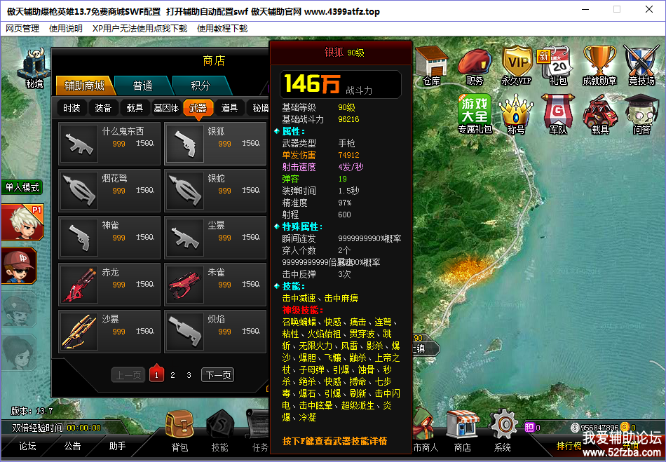This screenshot has width=666, height=462.
Task: Open the 技能 skills icon
Action: tap(220, 430)
